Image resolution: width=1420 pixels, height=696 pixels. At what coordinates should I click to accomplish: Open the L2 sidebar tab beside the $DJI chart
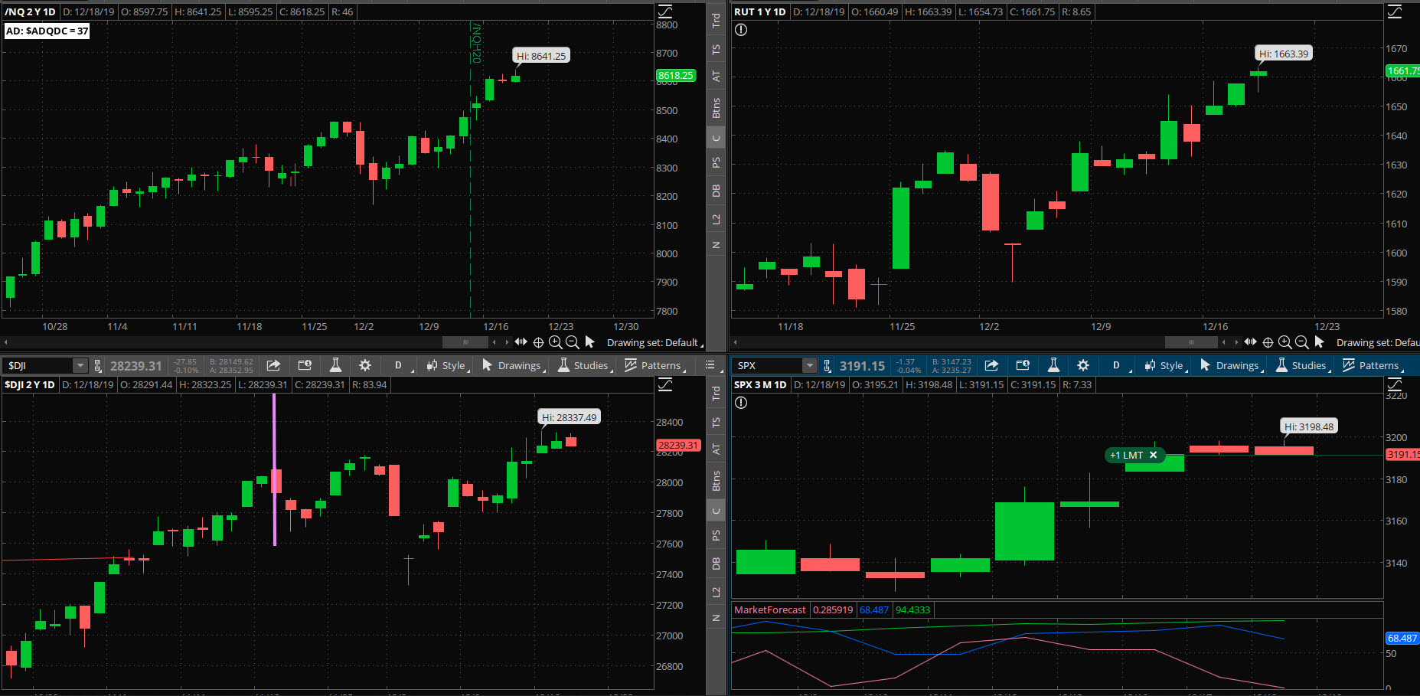[717, 592]
